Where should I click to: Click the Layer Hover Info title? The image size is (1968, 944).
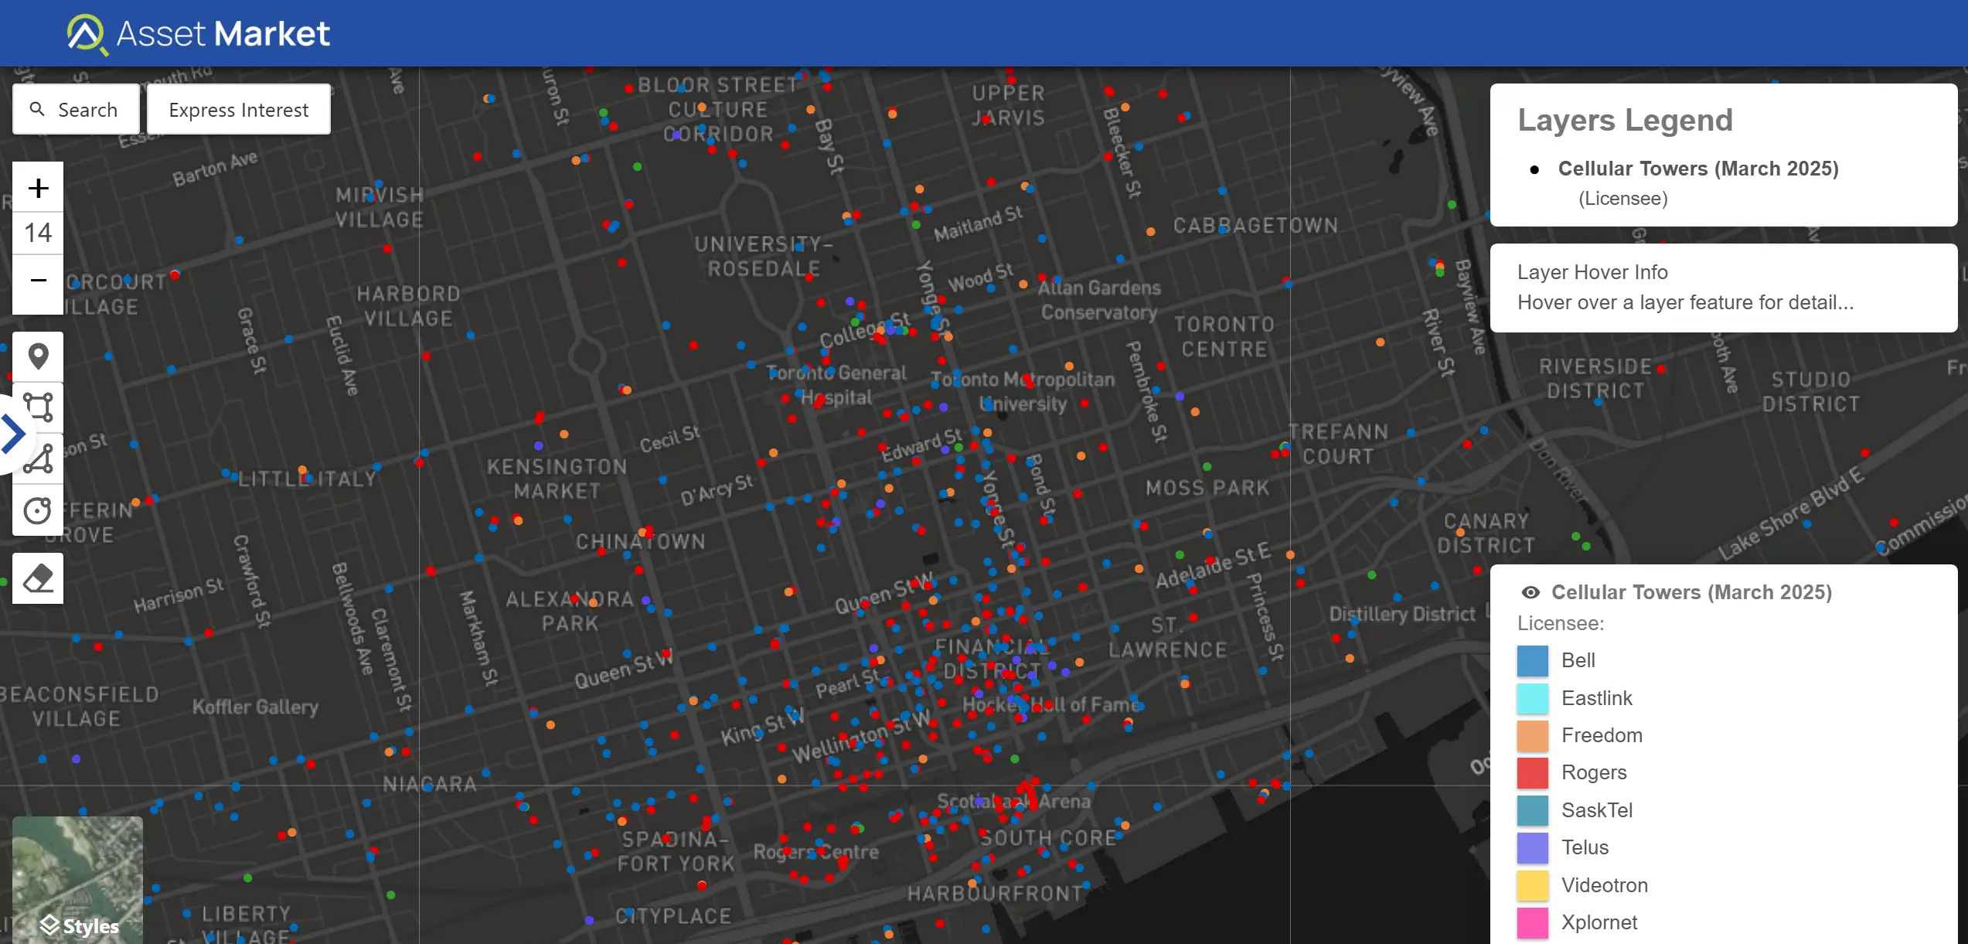[1592, 272]
